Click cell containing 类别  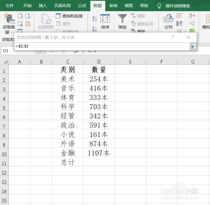68,69
